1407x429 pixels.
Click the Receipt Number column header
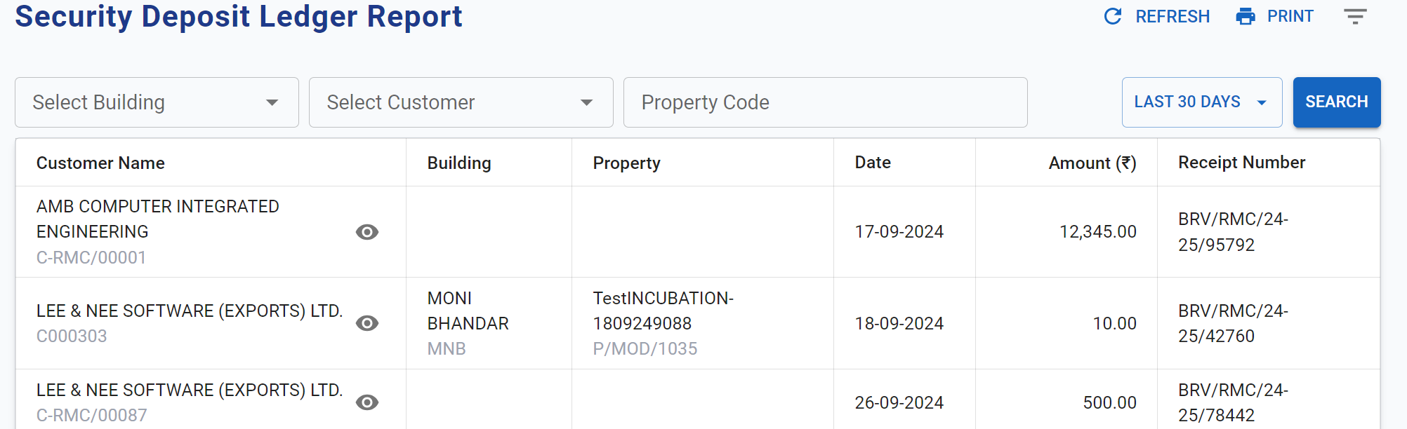click(x=1241, y=163)
